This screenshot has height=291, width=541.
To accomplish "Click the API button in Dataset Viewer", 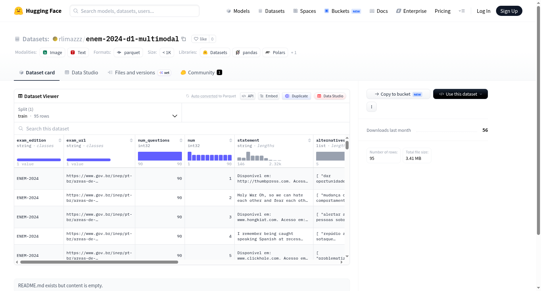I will 248,96.
